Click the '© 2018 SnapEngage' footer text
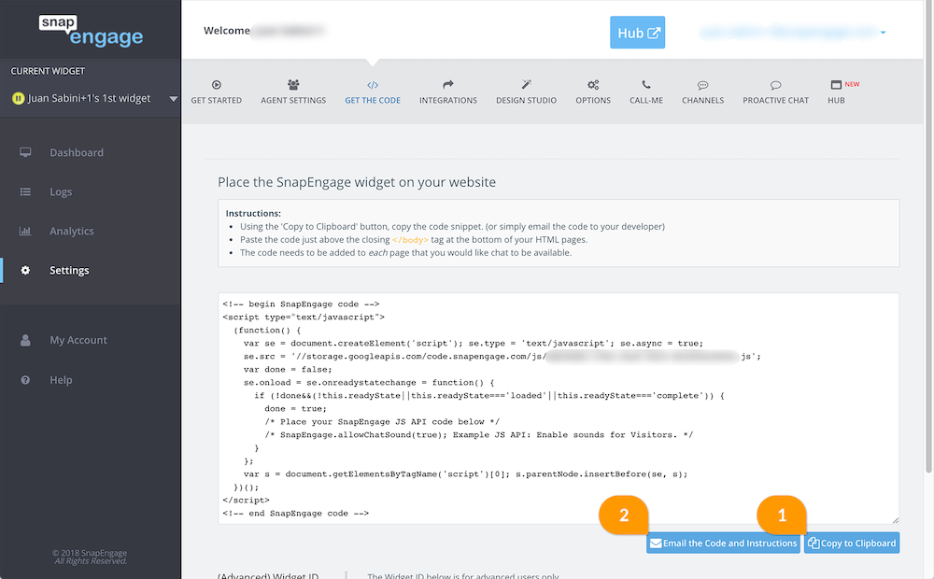This screenshot has height=579, width=934. pos(90,553)
